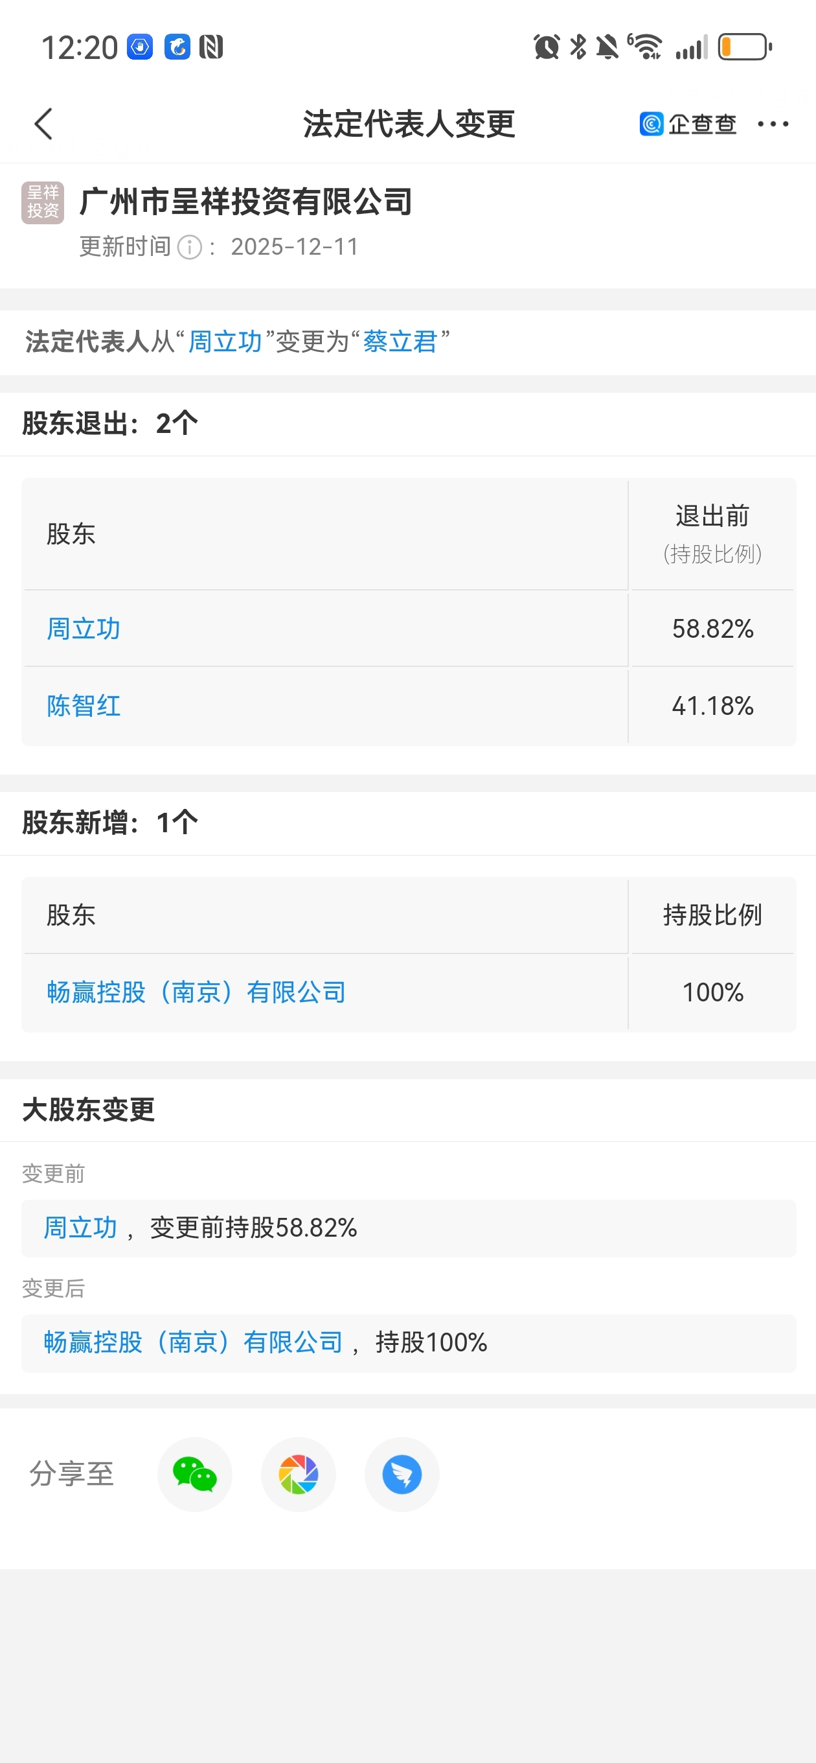Share via the colorful aperture icon
816x1763 pixels.
[x=298, y=1474]
